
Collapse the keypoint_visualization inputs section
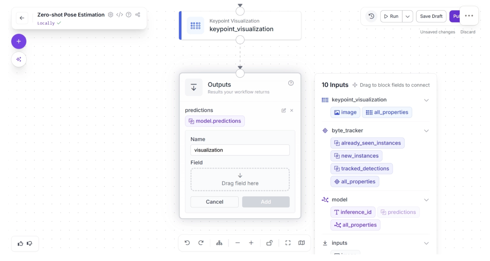(x=426, y=100)
